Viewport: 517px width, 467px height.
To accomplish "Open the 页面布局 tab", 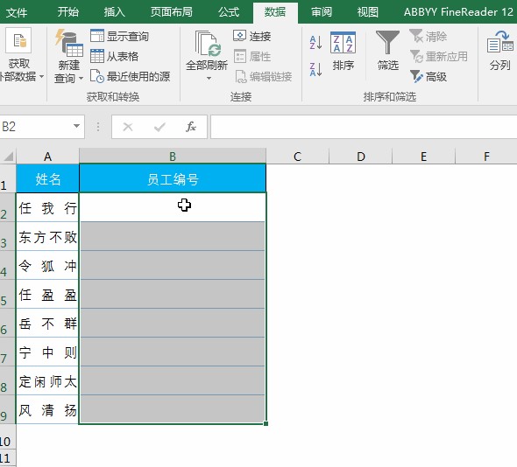I will (172, 12).
